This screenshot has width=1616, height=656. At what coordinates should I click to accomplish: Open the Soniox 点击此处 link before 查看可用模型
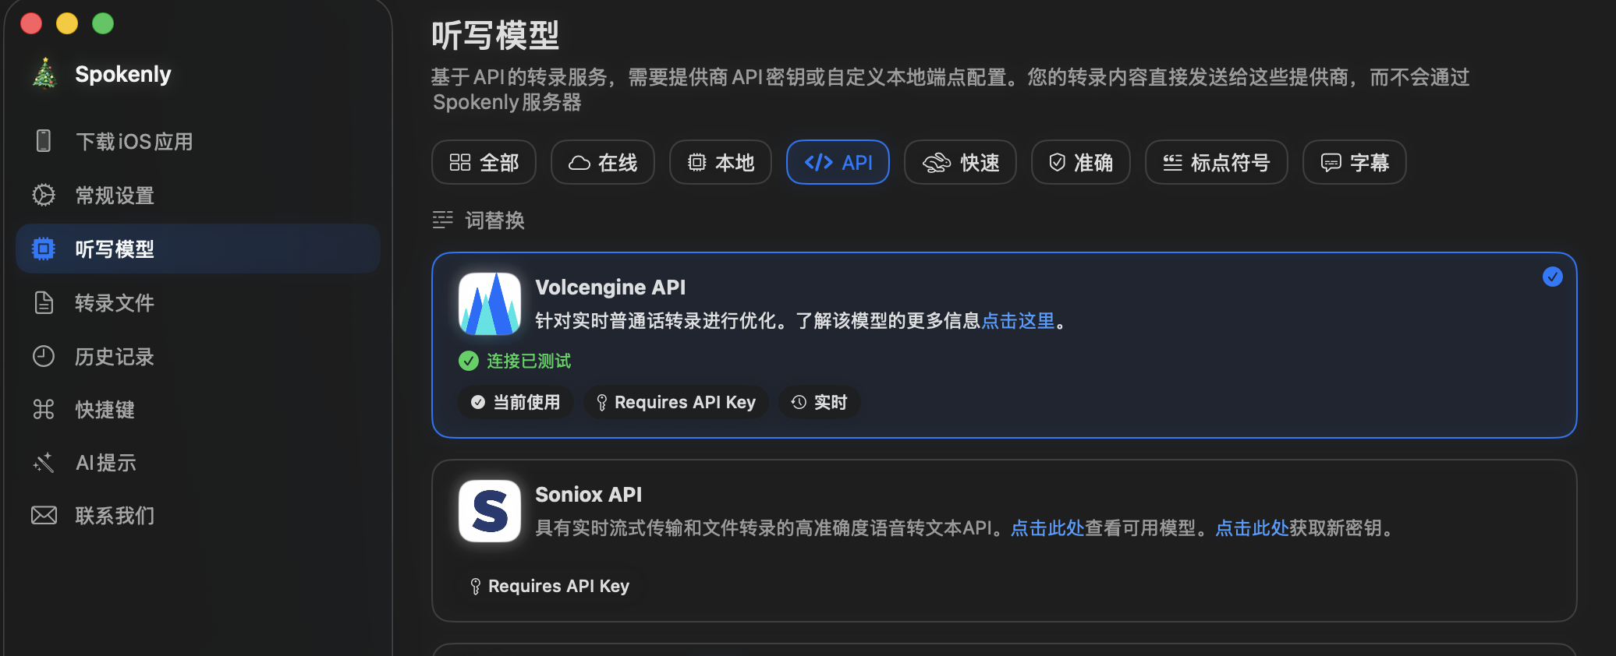1047,528
